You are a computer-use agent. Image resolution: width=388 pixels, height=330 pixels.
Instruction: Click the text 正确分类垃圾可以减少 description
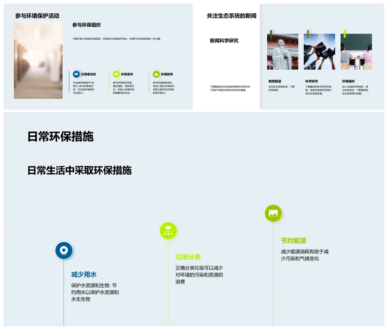pos(199,275)
